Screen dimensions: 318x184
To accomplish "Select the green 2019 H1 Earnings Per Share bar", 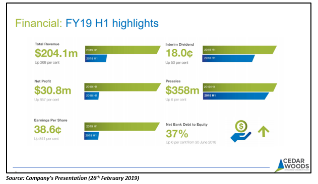I will point(122,127).
